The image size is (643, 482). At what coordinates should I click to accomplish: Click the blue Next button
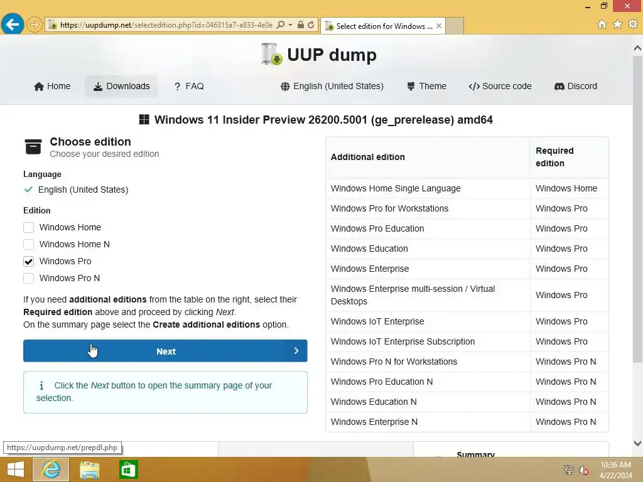click(x=165, y=351)
